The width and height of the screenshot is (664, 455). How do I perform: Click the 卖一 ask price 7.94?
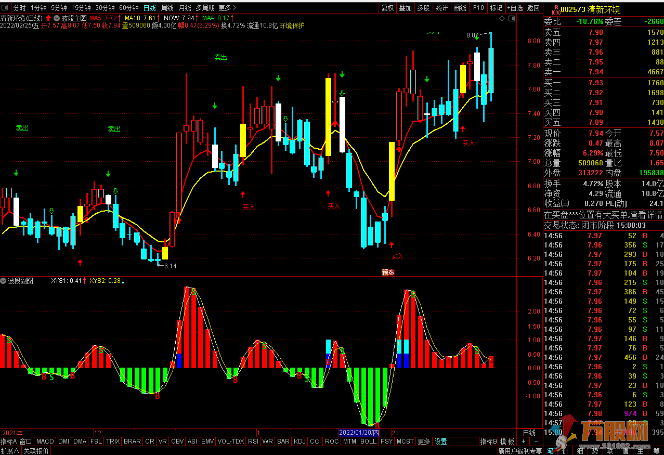(595, 72)
